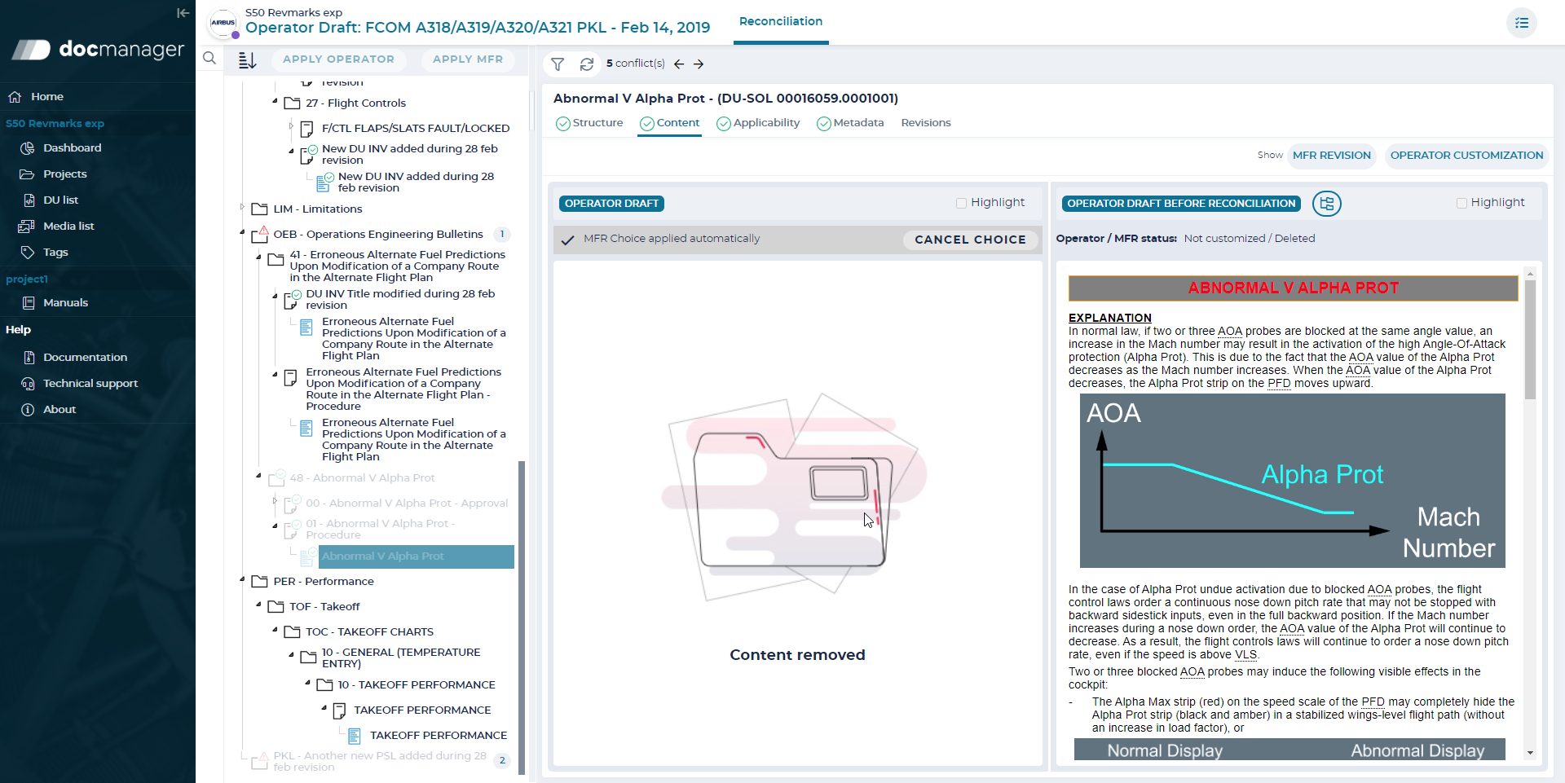
Task: Go to previous conflict arrow
Action: (679, 64)
